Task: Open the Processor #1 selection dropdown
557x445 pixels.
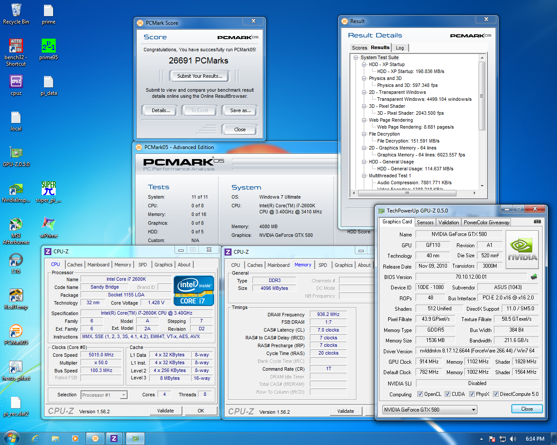Action: point(104,395)
